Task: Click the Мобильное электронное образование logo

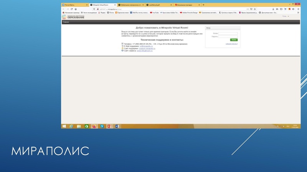Action: point(73,17)
